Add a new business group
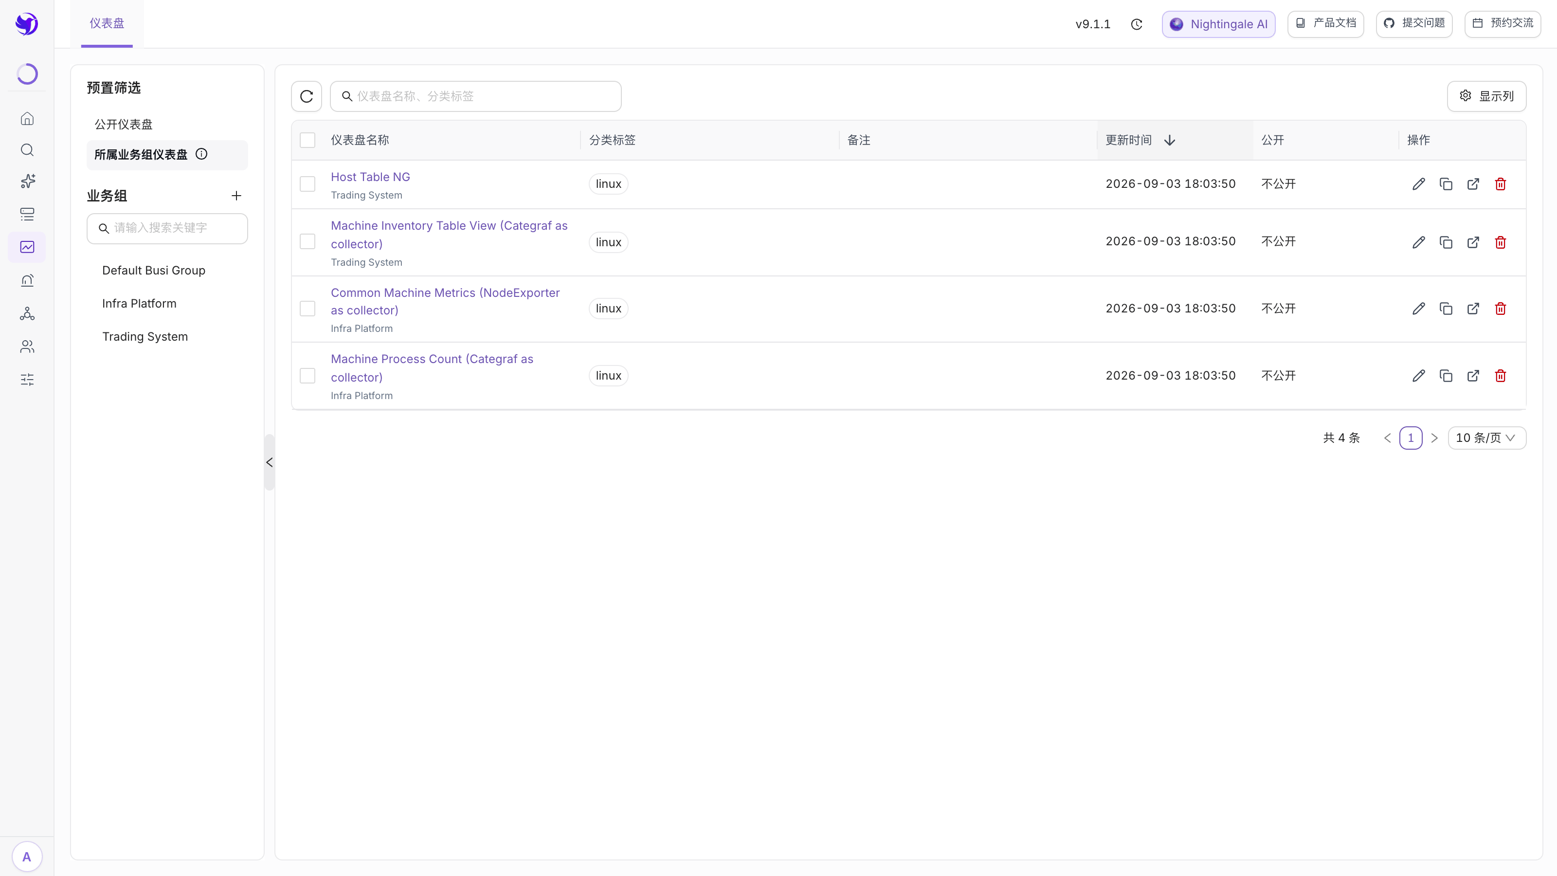1557x876 pixels. tap(236, 196)
